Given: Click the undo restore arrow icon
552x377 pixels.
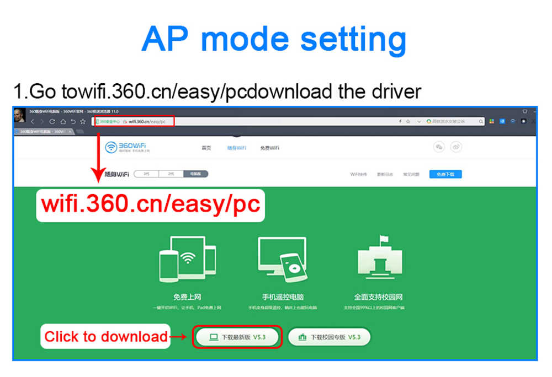Looking at the screenshot, I should coord(73,122).
